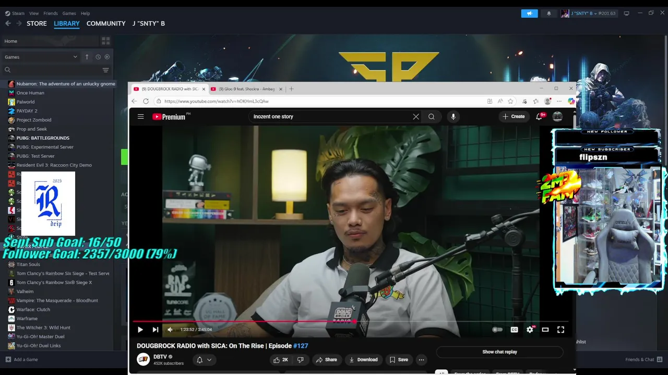Mute the video using the speaker icon
This screenshot has width=668, height=375.
point(170,330)
